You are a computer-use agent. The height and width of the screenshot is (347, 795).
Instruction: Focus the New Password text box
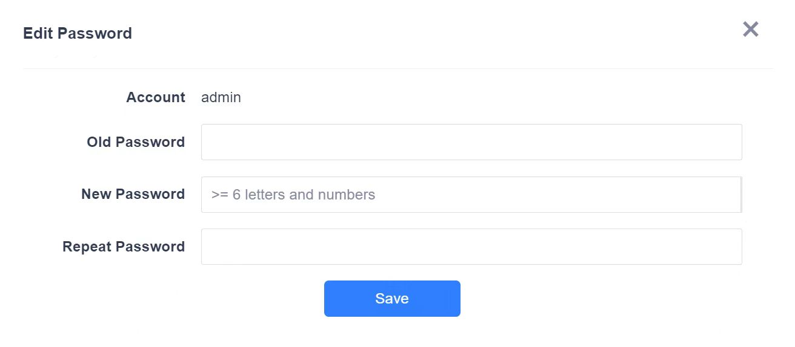471,195
